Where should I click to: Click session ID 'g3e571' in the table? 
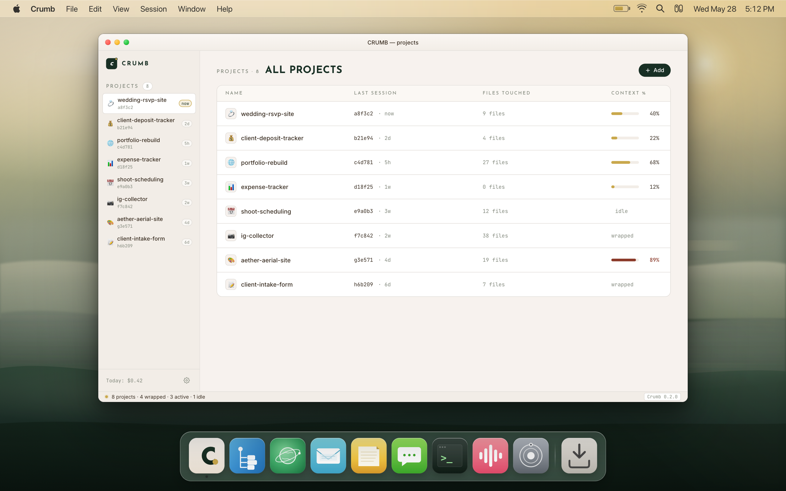(x=364, y=260)
